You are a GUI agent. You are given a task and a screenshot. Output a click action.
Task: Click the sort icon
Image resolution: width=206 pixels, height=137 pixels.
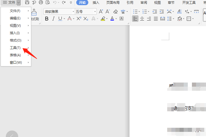(179, 12)
